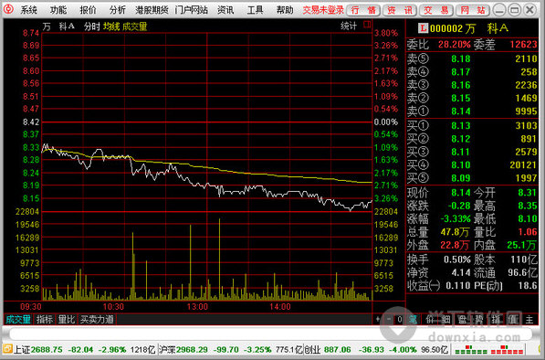Click the red application logo icon

[x=8, y=9]
